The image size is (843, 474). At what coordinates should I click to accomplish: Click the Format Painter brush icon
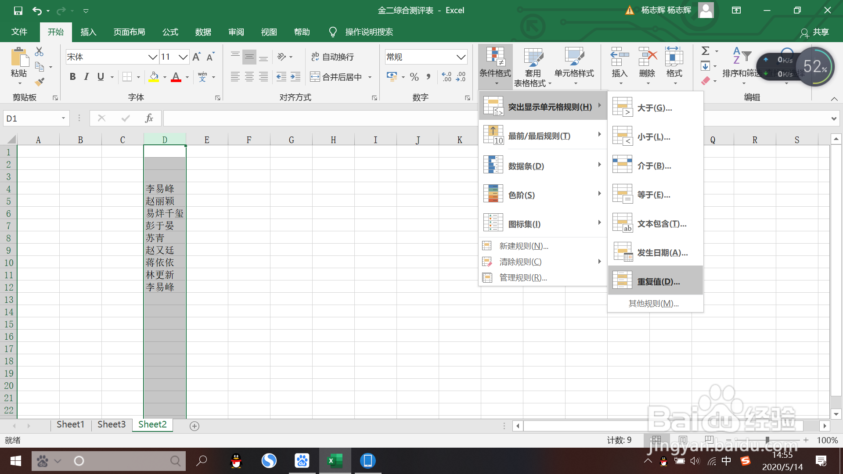(40, 82)
